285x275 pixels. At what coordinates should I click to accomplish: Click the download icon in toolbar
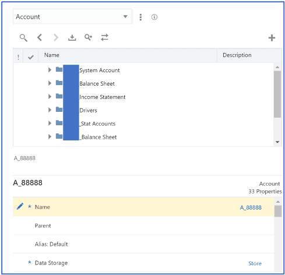[72, 38]
